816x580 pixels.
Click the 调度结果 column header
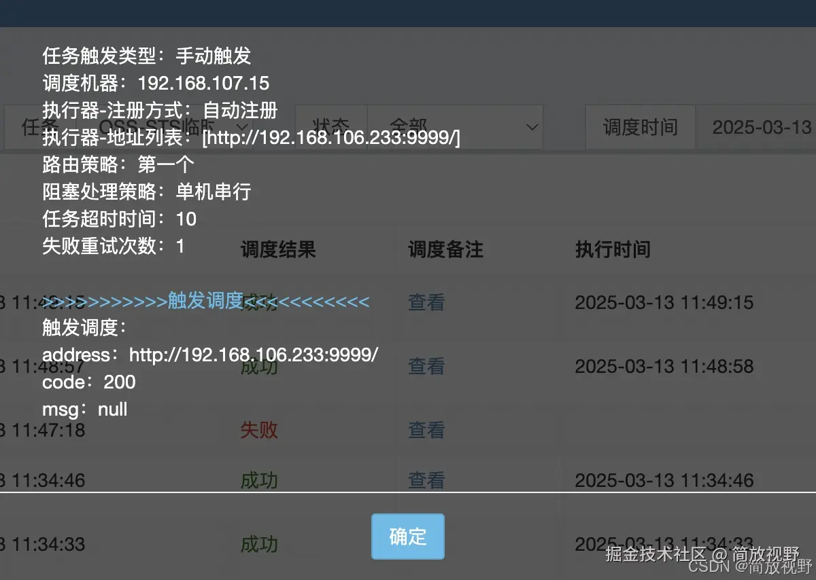point(277,250)
